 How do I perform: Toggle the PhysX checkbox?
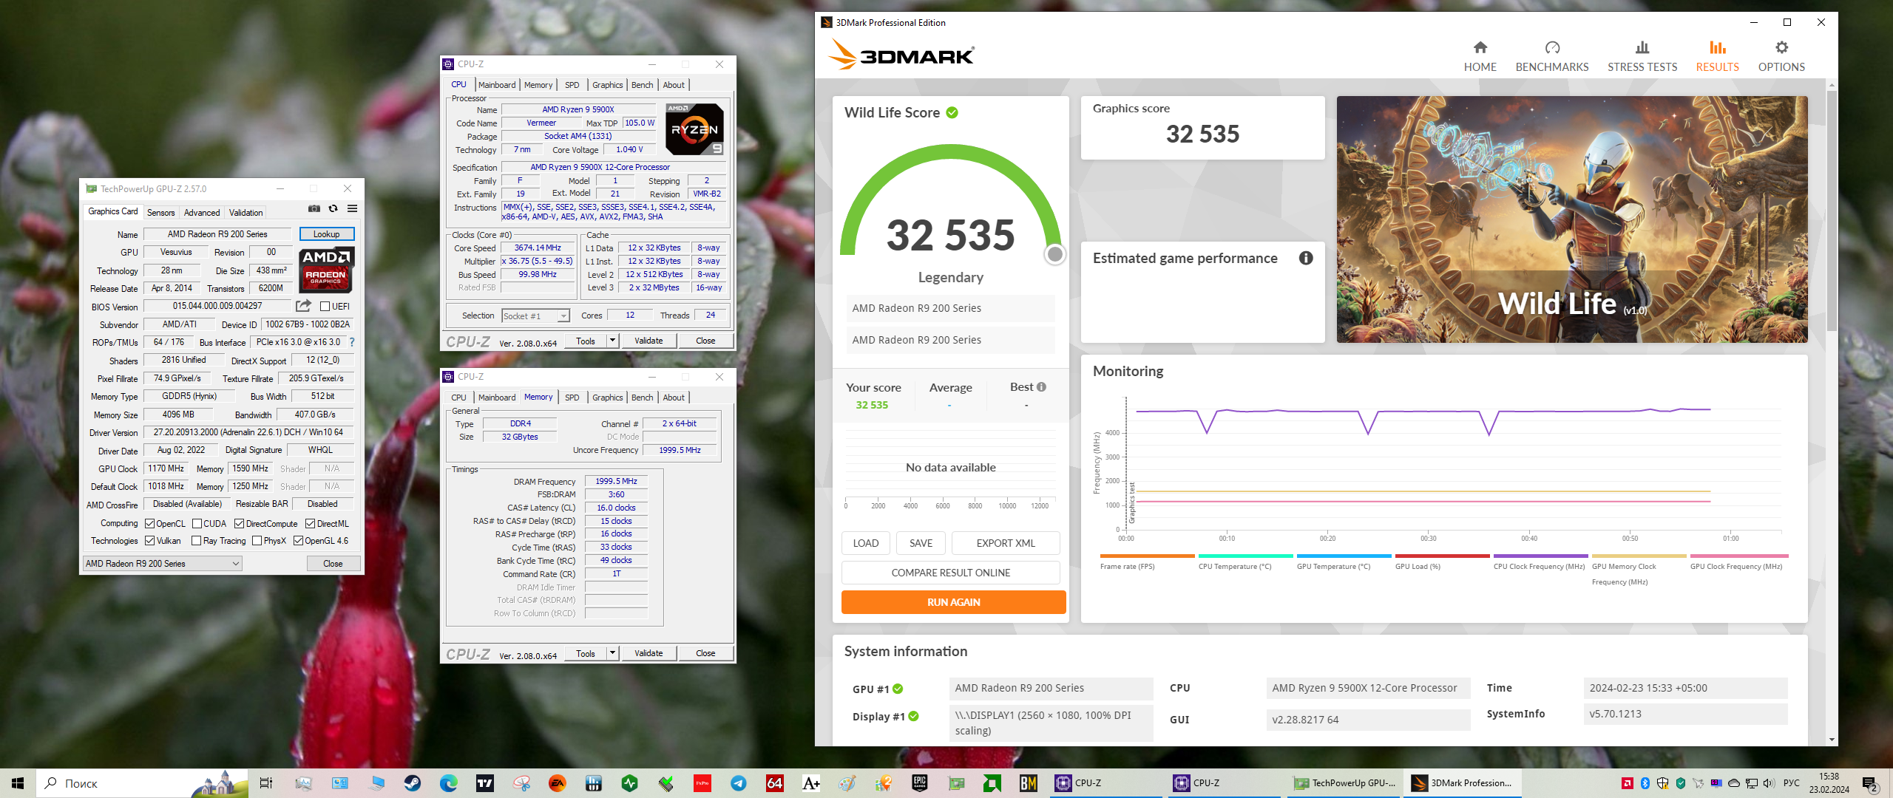point(257,541)
